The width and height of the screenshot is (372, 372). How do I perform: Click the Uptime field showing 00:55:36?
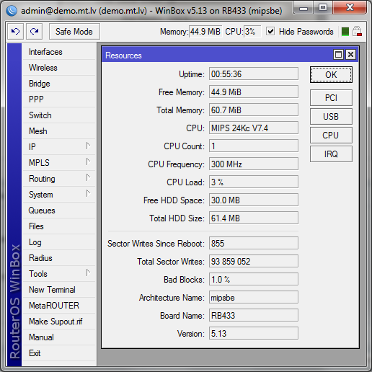[254, 74]
